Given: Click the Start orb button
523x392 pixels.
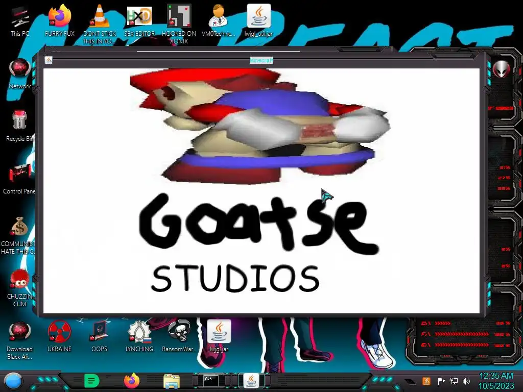Looking at the screenshot, I should pyautogui.click(x=13, y=381).
